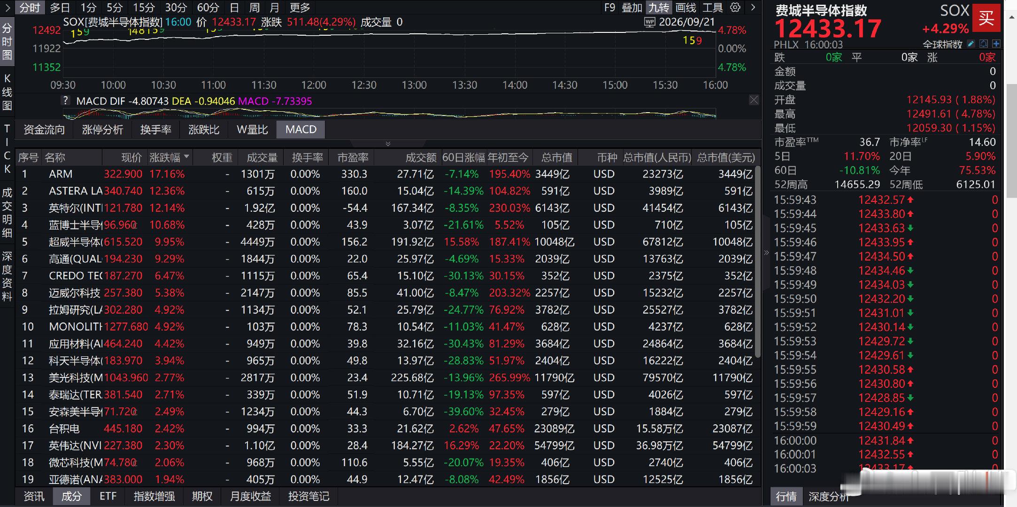Open F9 deep data

click(609, 8)
